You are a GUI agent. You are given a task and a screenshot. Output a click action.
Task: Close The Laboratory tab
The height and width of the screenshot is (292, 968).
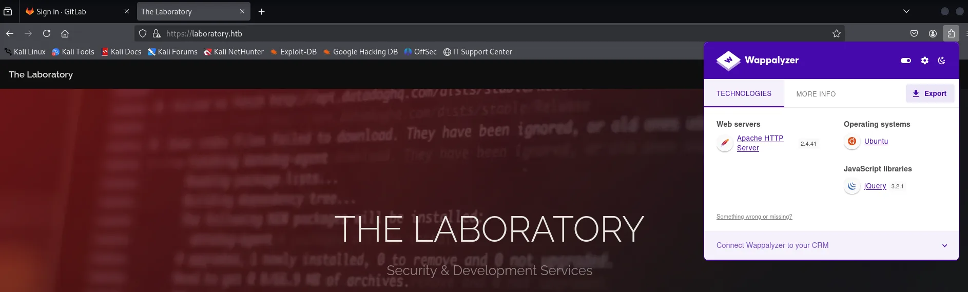tap(242, 11)
